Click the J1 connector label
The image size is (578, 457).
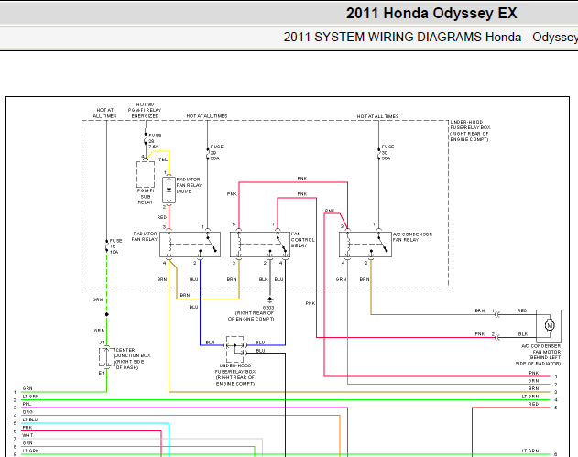(x=102, y=343)
